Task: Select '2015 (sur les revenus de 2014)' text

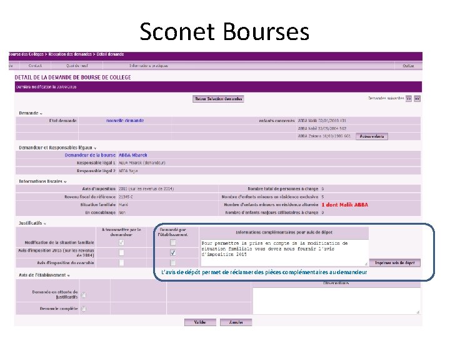Action: click(146, 189)
